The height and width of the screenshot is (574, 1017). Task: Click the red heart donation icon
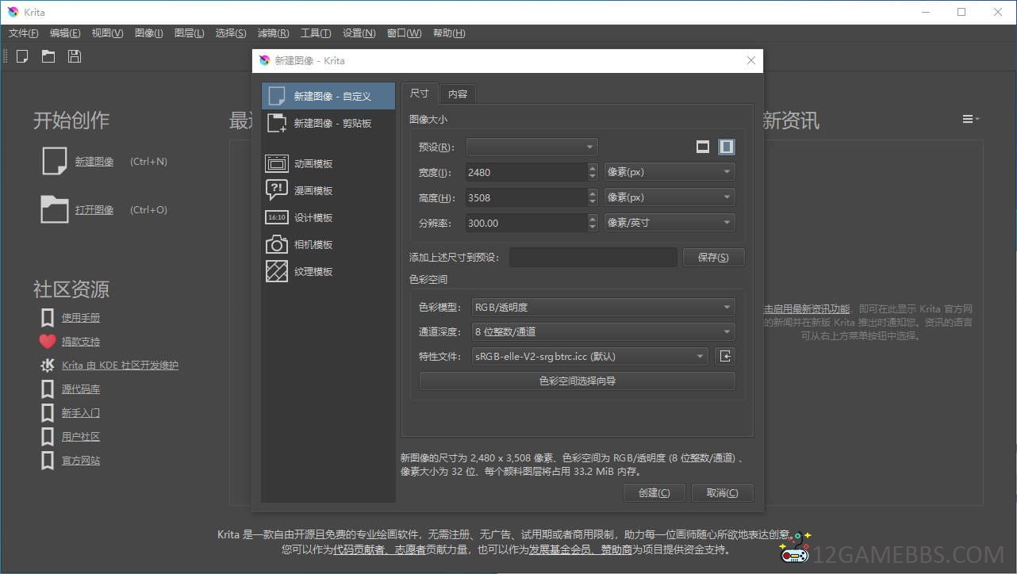click(x=48, y=342)
